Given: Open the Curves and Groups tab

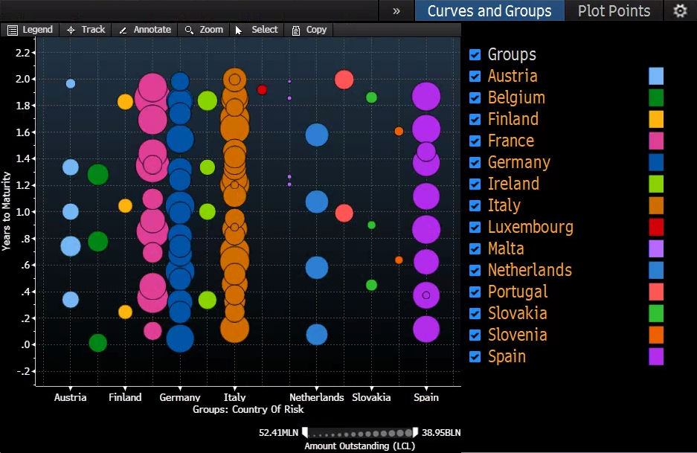Looking at the screenshot, I should pos(489,10).
